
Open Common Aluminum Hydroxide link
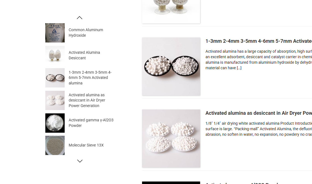click(x=86, y=33)
